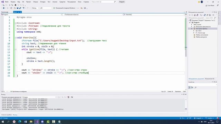Click the switch views icon in Solution Explorer

(197, 15)
